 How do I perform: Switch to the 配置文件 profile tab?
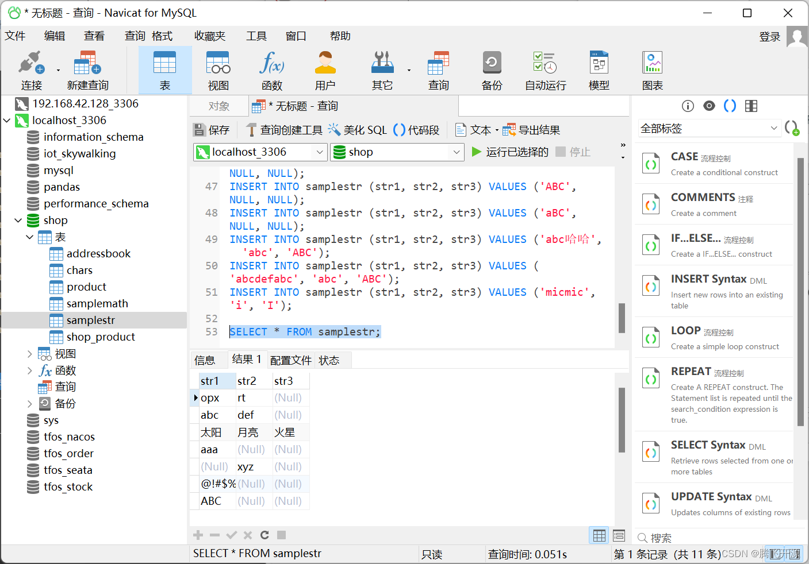[x=291, y=361]
